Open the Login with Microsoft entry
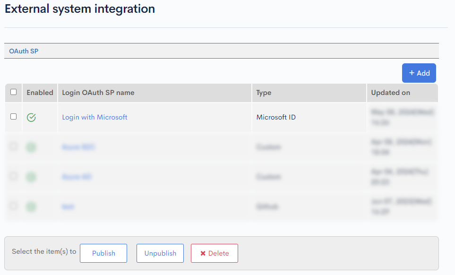The height and width of the screenshot is (275, 455). tap(94, 117)
